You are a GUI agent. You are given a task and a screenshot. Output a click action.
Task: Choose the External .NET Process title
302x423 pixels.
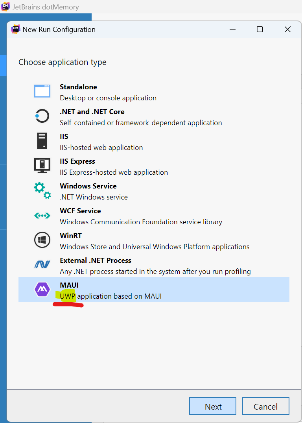point(96,260)
